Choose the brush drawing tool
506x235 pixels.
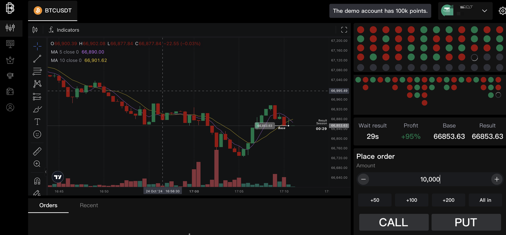(37, 109)
